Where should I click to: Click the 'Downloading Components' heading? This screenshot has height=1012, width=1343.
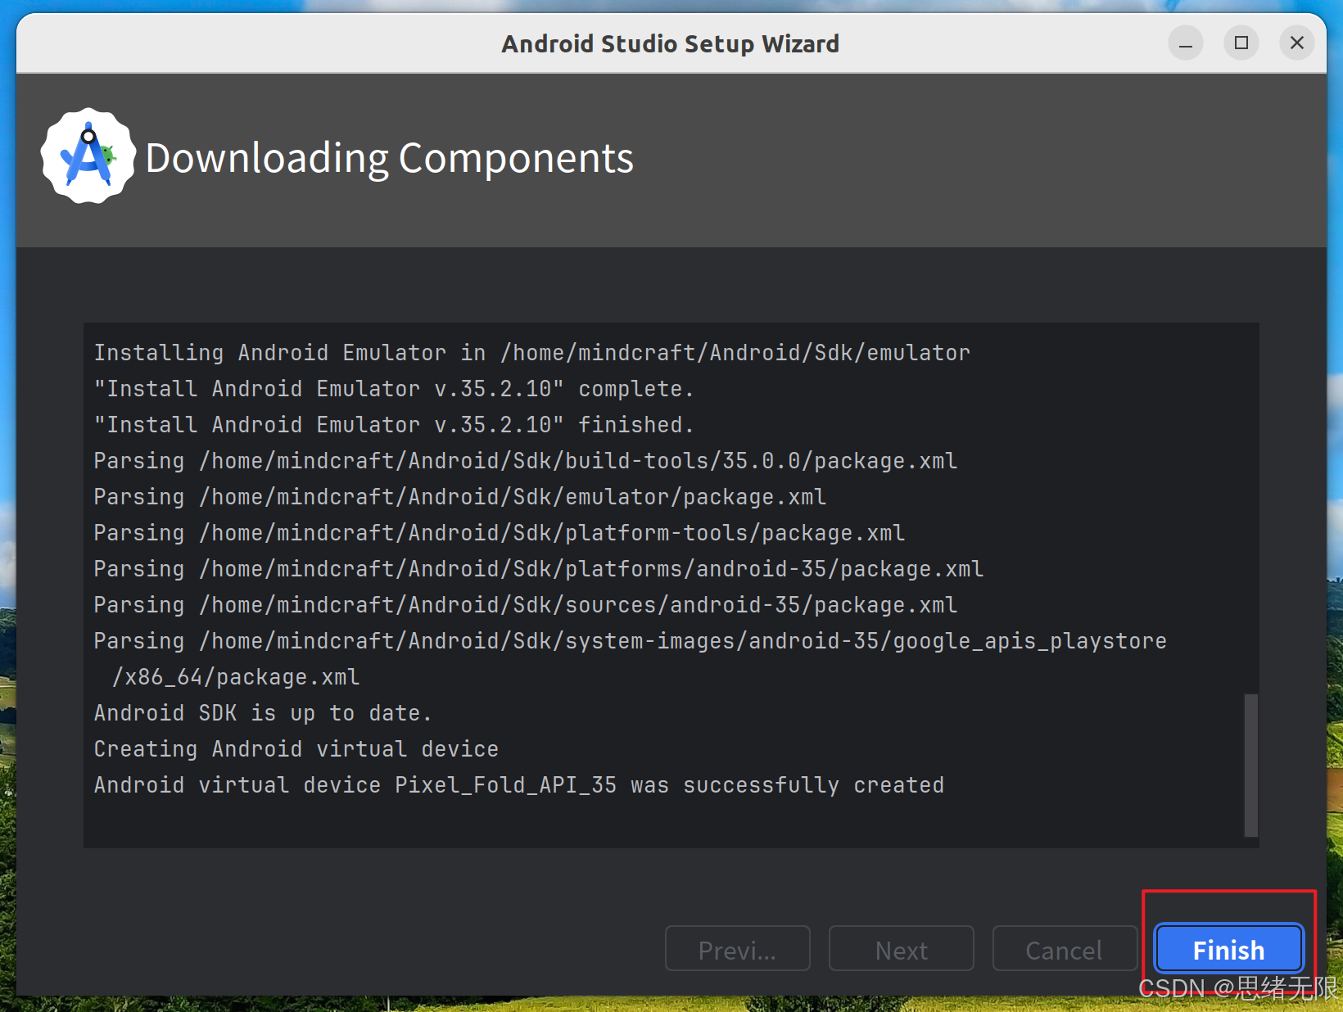click(389, 158)
